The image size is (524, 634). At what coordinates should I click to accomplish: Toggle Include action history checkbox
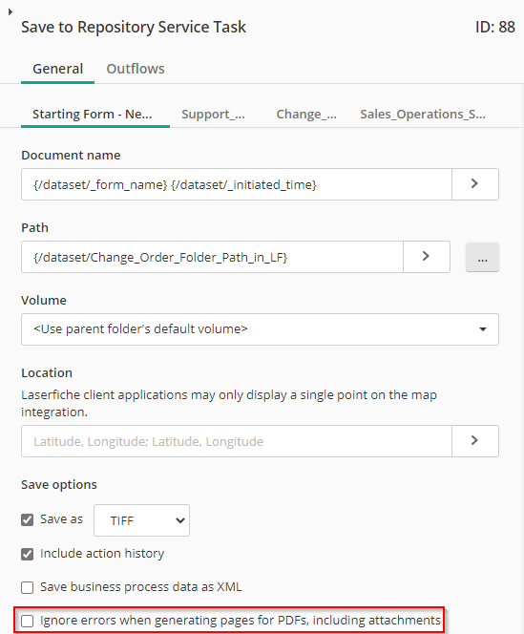tap(27, 554)
